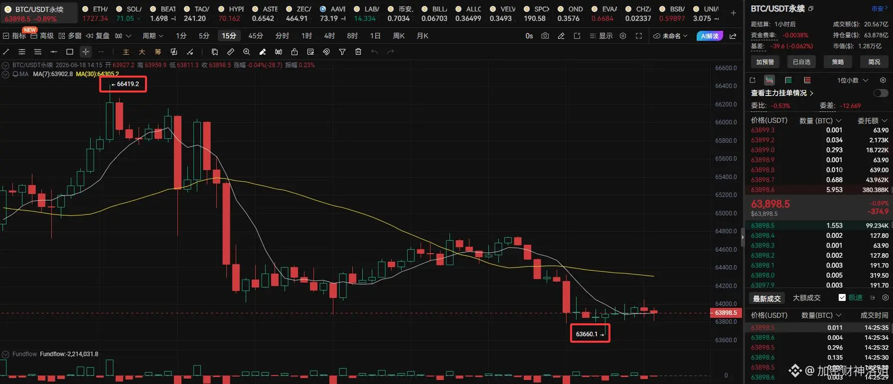Toggle the 极速 checkbox
This screenshot has width=893, height=384.
pos(842,297)
